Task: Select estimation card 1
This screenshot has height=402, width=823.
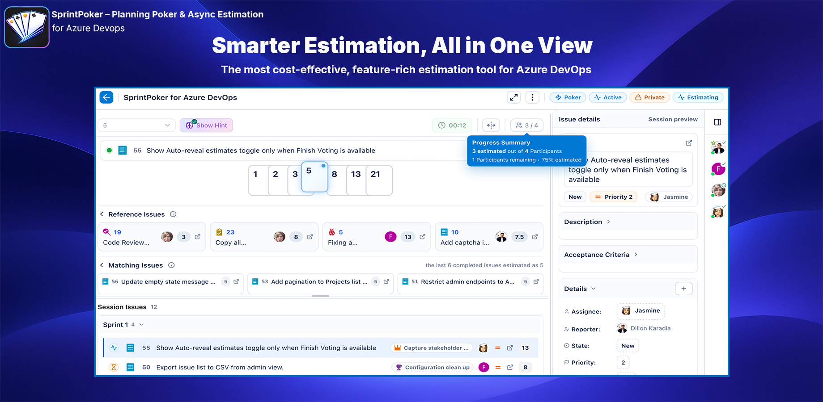Action: (258, 180)
